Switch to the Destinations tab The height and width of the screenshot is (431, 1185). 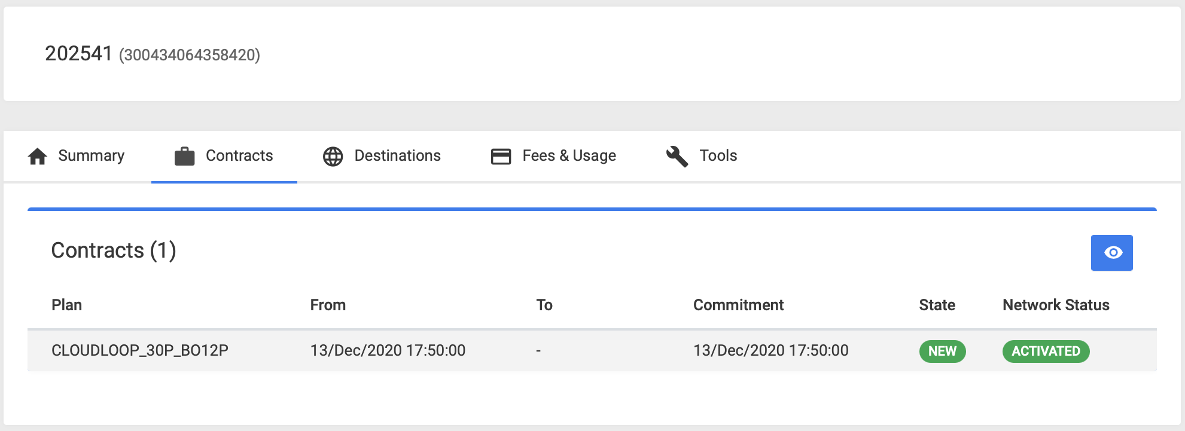tap(382, 156)
